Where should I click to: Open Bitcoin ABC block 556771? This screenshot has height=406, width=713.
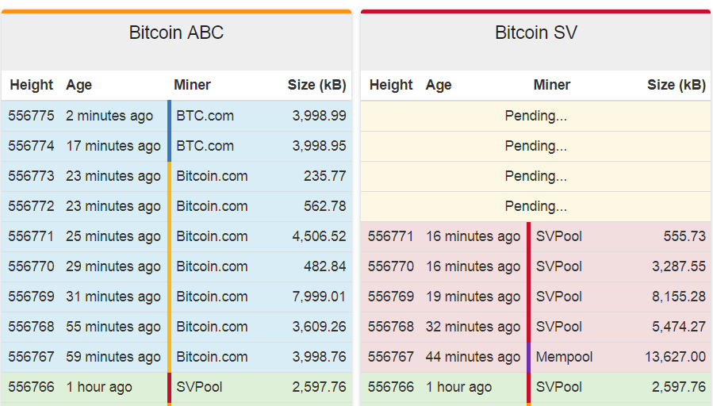(x=32, y=236)
